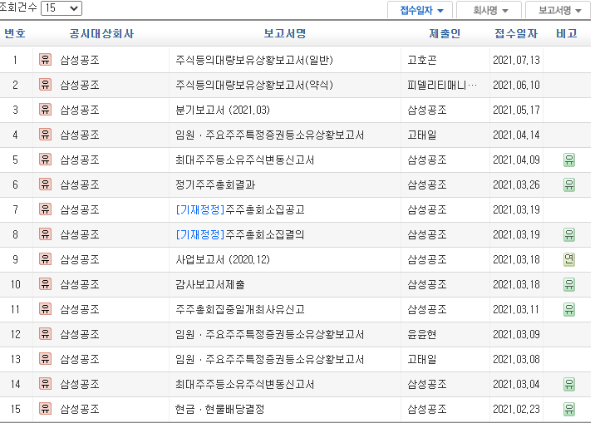Click the 유 market icon in row 10
The image size is (595, 423).
(x=45, y=284)
